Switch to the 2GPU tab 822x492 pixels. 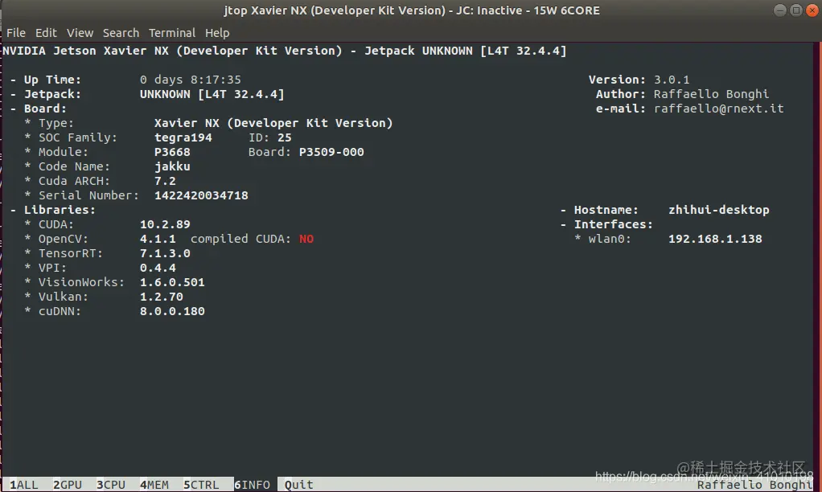[x=67, y=485]
